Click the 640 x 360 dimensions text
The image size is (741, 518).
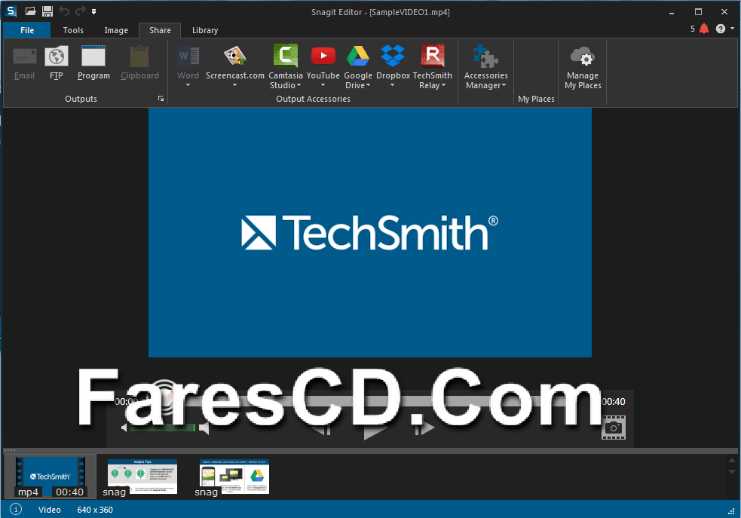point(95,510)
